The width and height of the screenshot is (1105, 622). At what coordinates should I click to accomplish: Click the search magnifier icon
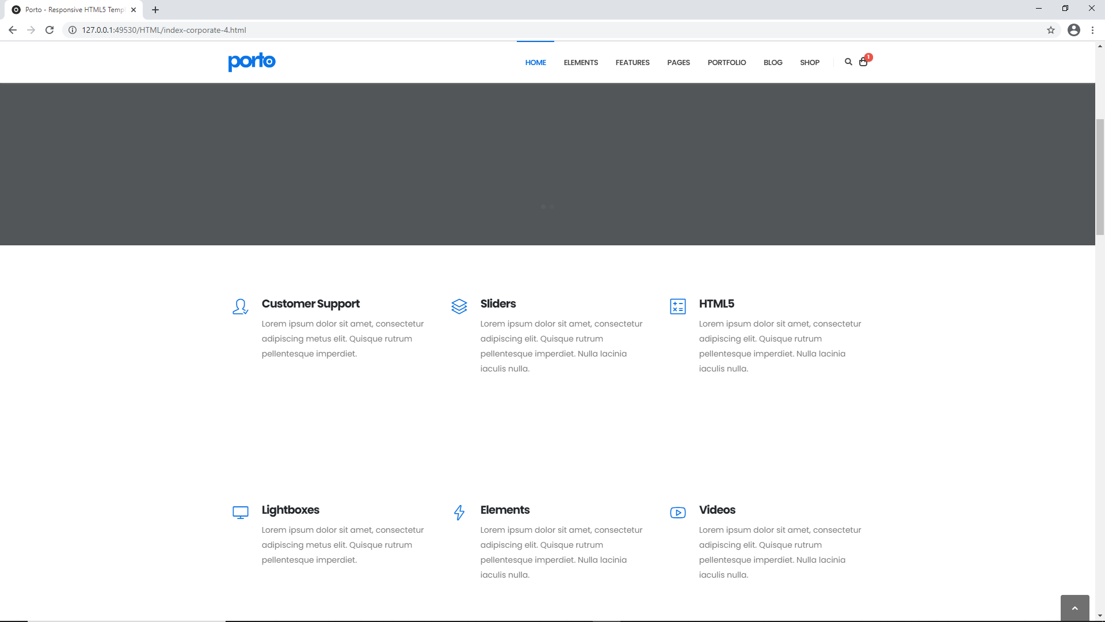848,62
